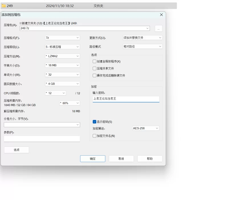Close the Add to Archive dialog
The width and height of the screenshot is (228, 200).
click(x=161, y=15)
